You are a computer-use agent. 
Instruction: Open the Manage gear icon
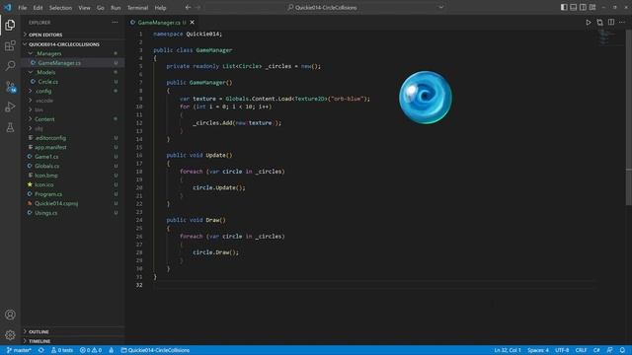click(x=10, y=335)
